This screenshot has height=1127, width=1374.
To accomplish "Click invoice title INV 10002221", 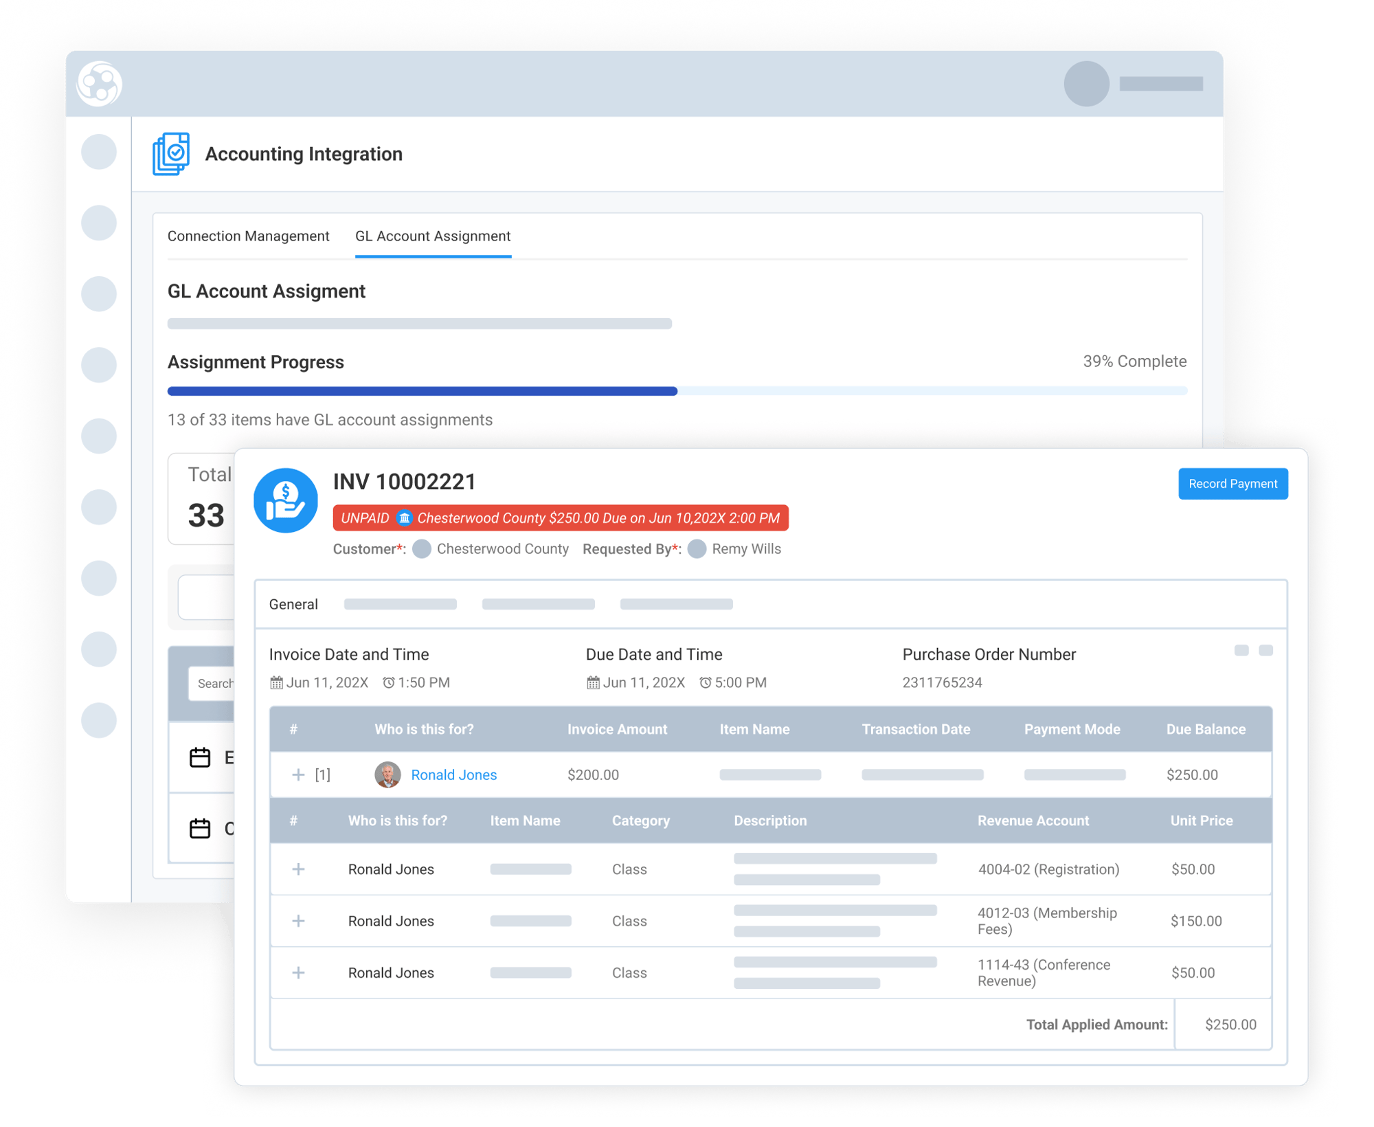I will coord(405,482).
